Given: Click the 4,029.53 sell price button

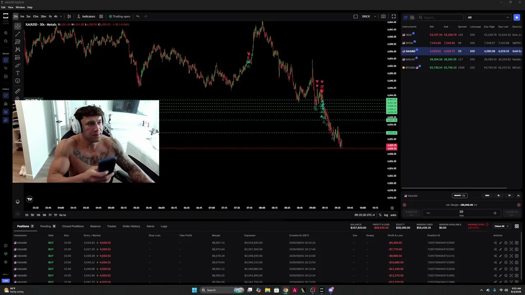Looking at the screenshot, I should [411, 212].
